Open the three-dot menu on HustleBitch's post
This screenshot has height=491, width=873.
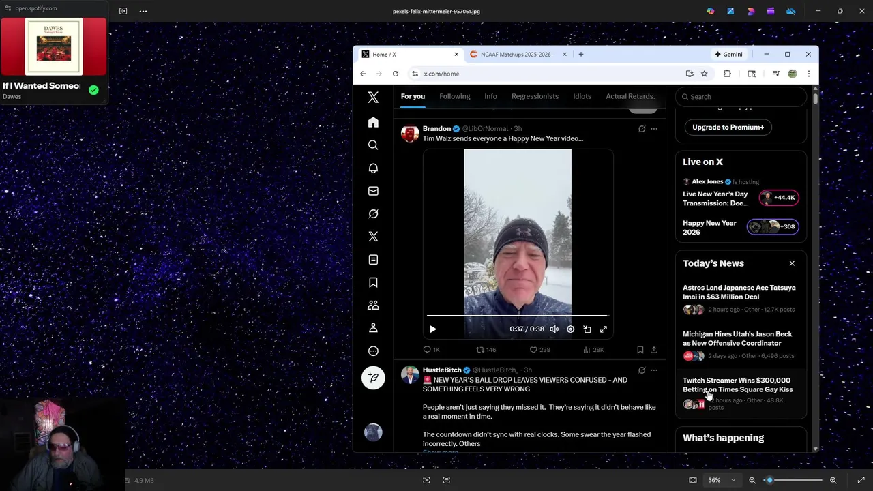click(x=654, y=370)
